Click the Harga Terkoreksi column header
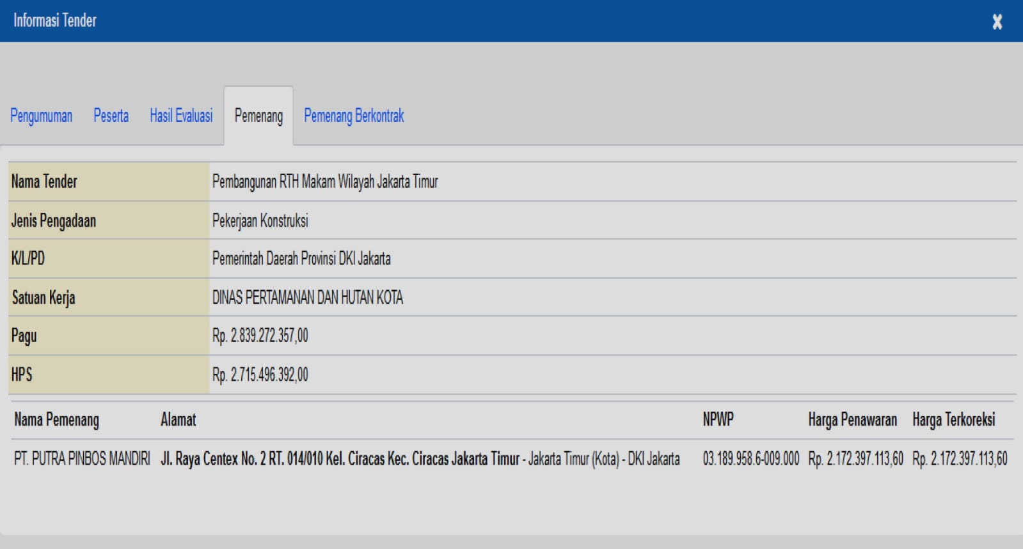Image resolution: width=1023 pixels, height=549 pixels. (954, 420)
